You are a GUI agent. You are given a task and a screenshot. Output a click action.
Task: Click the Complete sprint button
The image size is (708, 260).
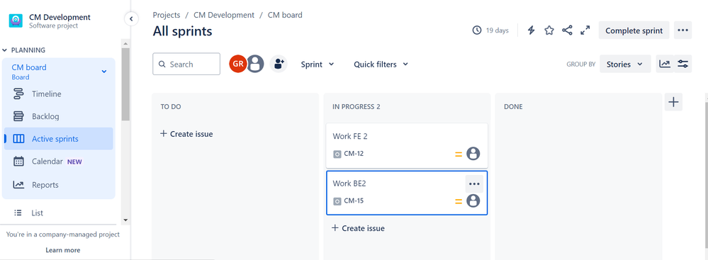pos(634,30)
